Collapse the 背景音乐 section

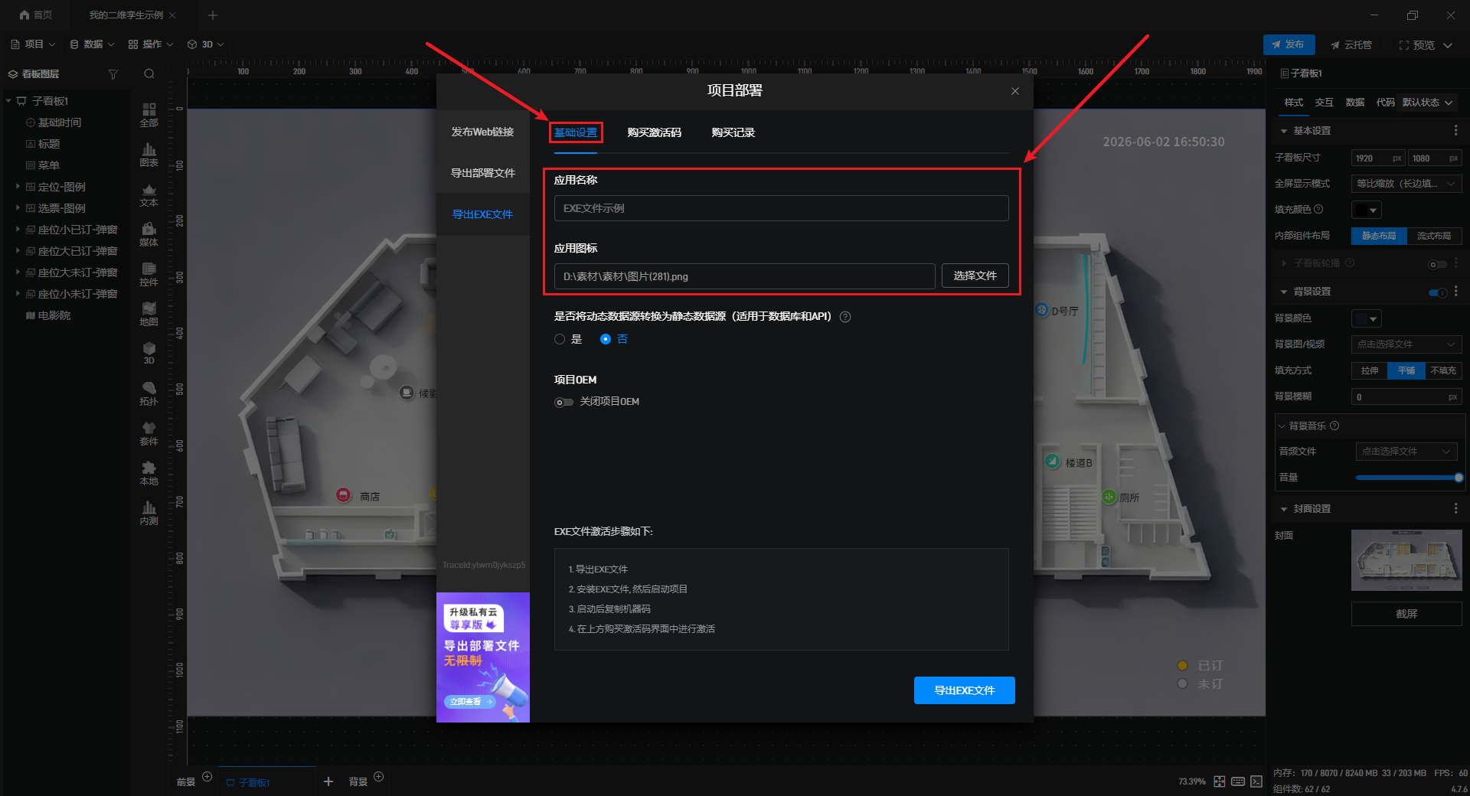coord(1282,426)
